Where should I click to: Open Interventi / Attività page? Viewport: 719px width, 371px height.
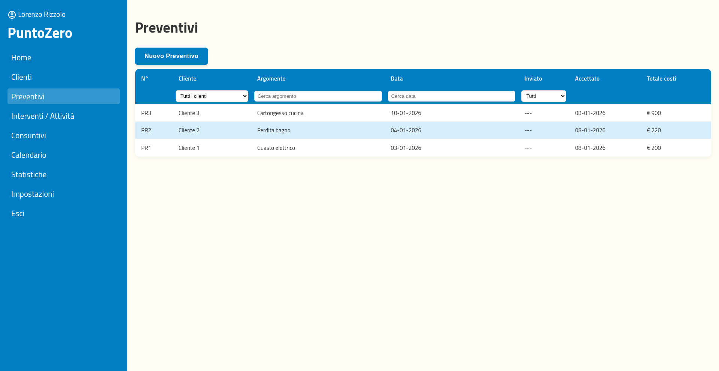(x=43, y=116)
